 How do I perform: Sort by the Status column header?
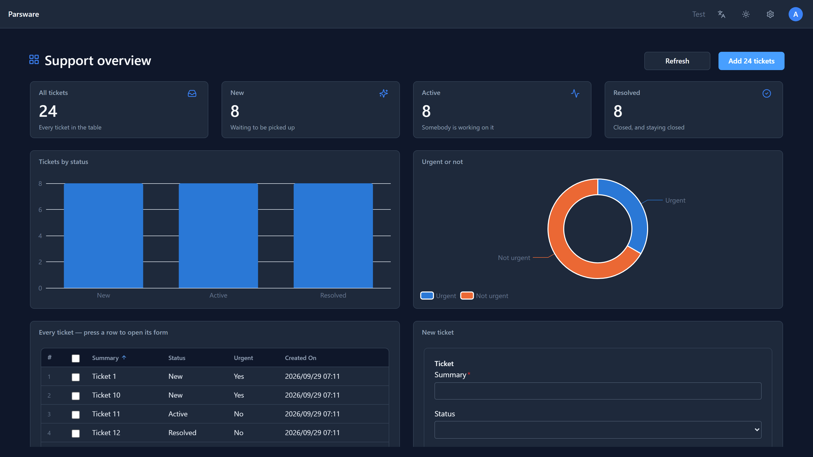[x=177, y=358]
